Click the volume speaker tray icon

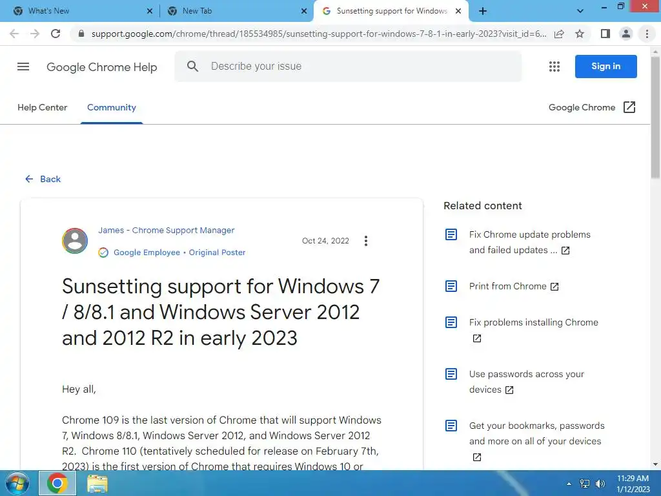[600, 484]
